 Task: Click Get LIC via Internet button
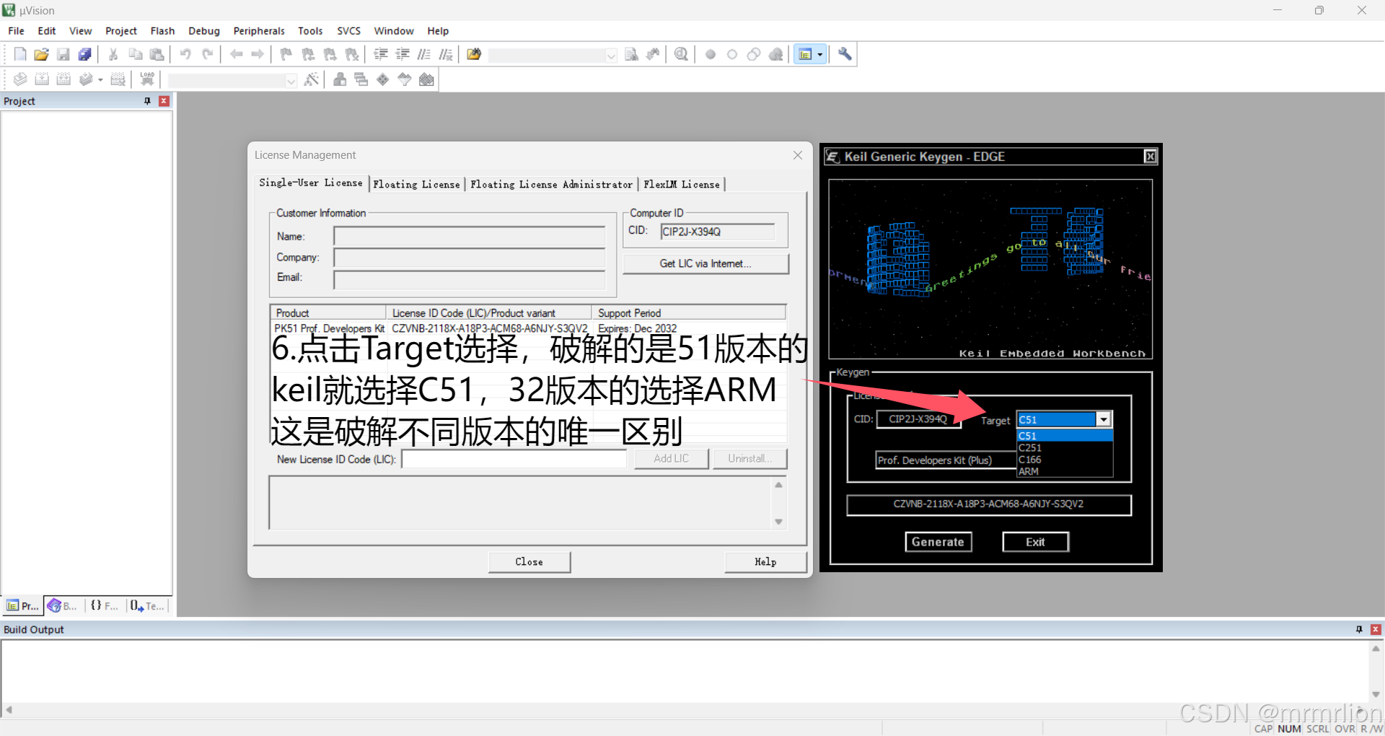tap(705, 263)
